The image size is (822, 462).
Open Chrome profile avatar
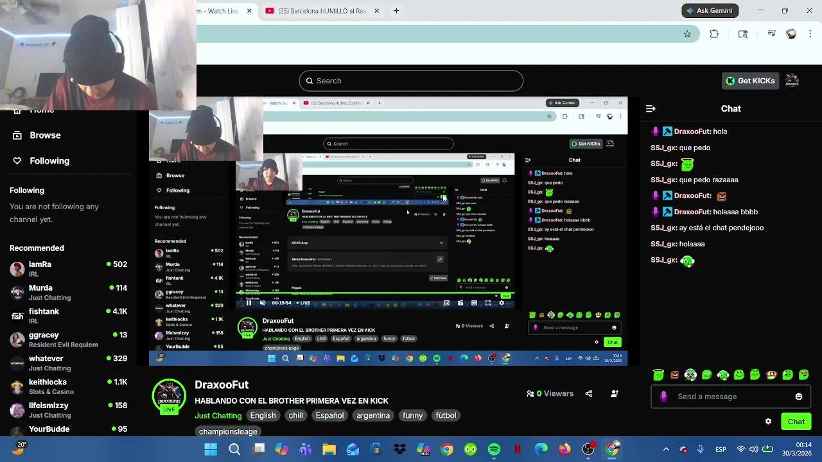tap(791, 34)
